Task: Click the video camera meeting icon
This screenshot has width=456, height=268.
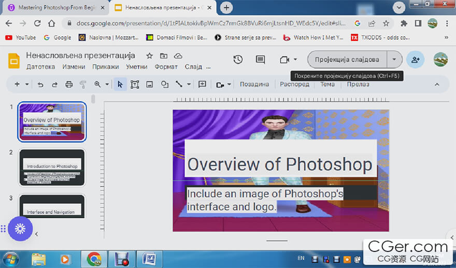Action: (284, 59)
